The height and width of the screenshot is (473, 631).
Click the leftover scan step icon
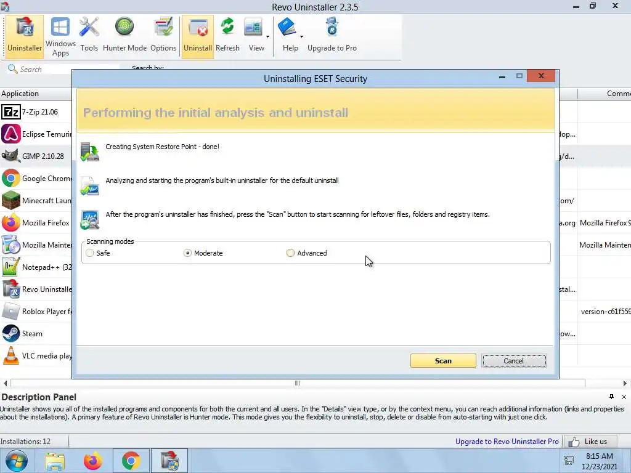click(90, 220)
